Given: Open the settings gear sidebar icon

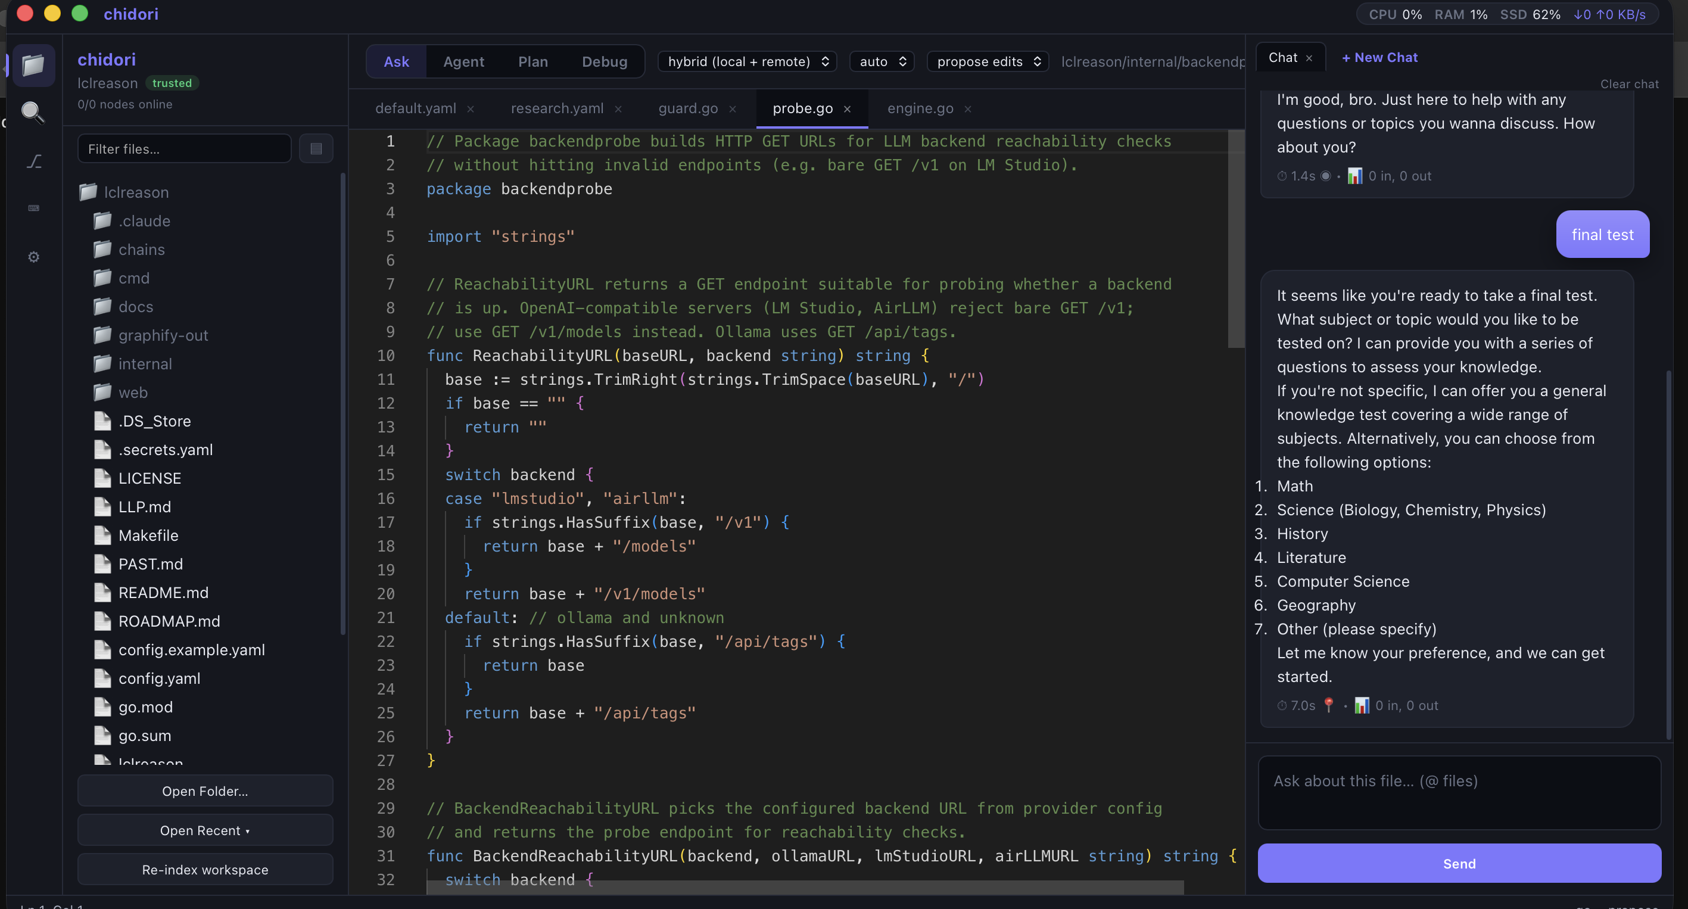Looking at the screenshot, I should pos(34,257).
